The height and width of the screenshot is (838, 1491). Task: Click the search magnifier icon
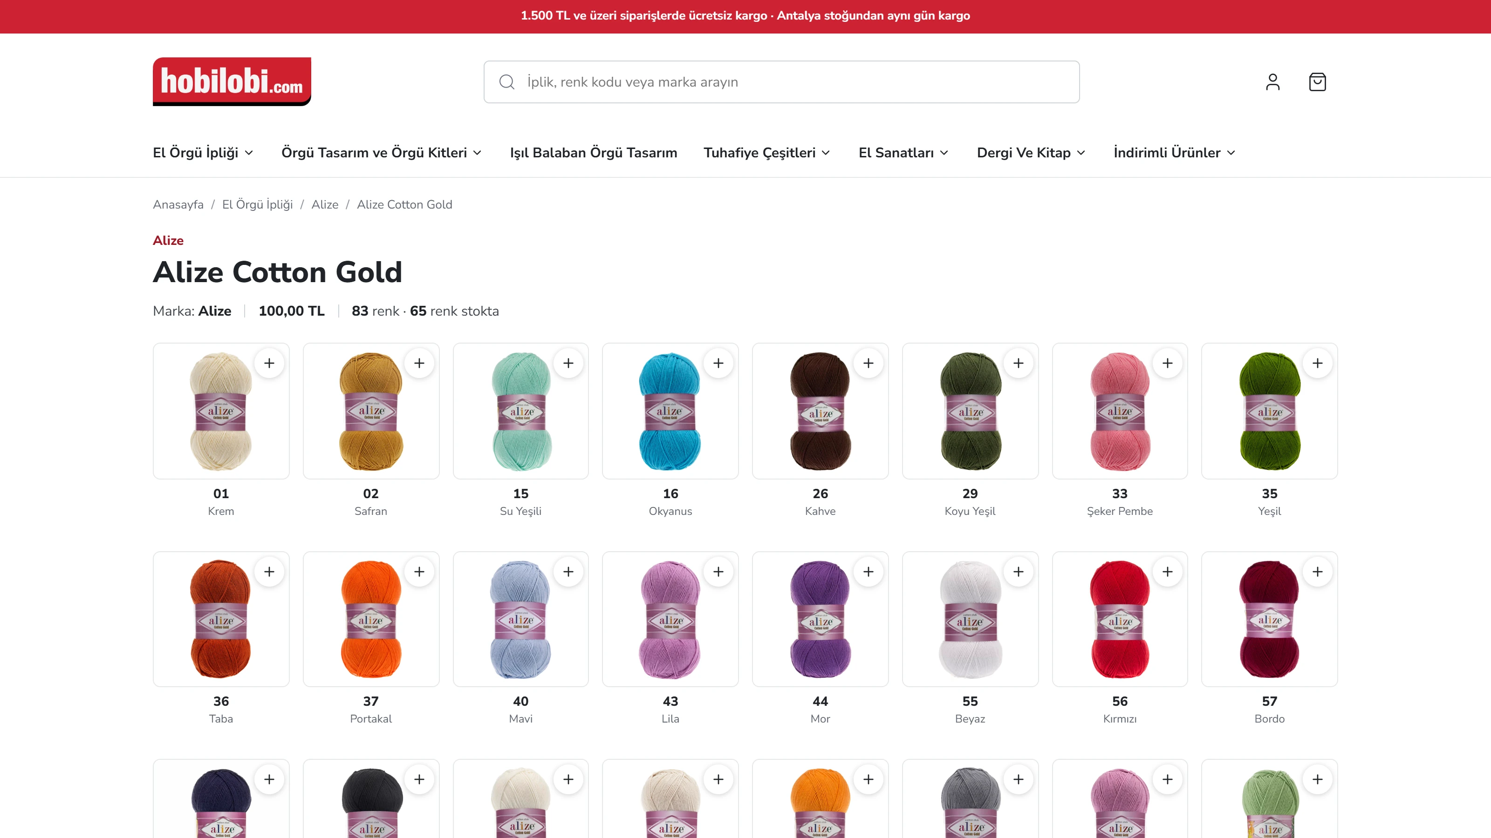coord(507,82)
